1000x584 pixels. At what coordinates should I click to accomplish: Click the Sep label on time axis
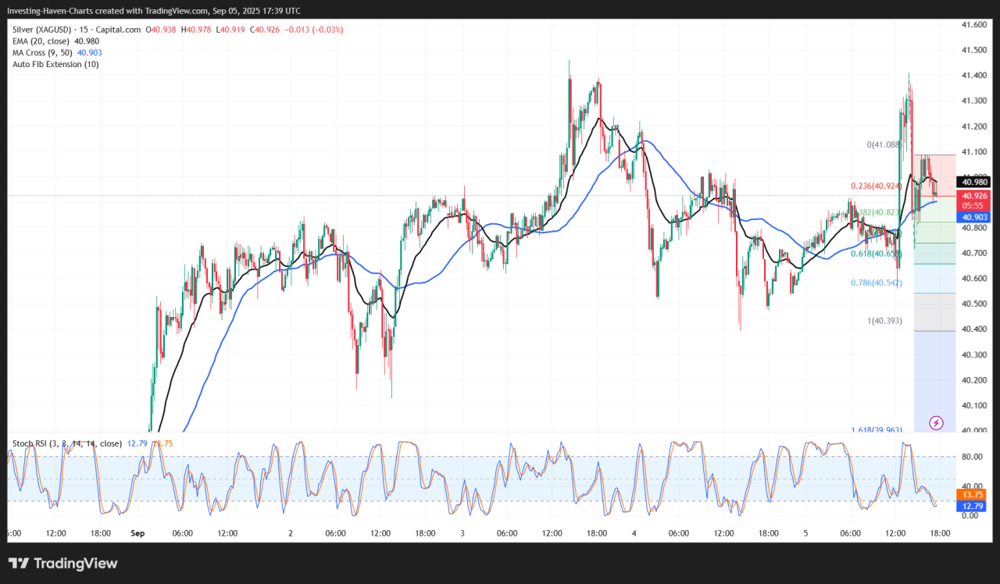pos(137,533)
